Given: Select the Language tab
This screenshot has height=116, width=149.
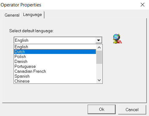Looking at the screenshot, I should [x=33, y=15].
